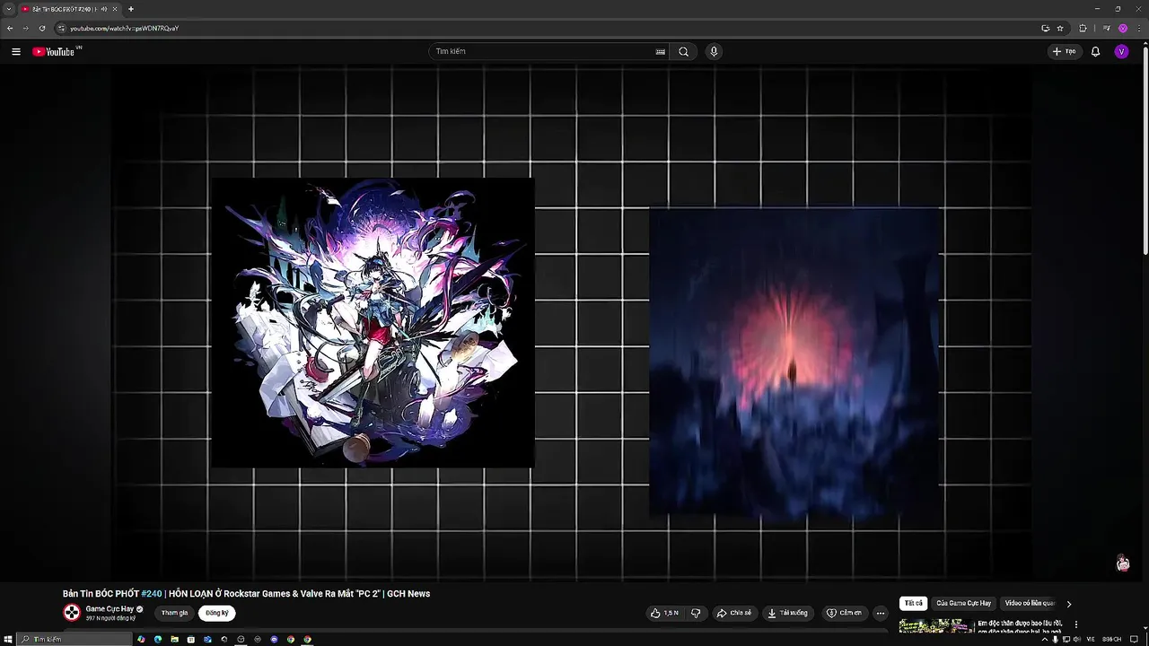This screenshot has height=646, width=1149.
Task: Open media controls icon in Chrome toolbar
Action: (x=1106, y=28)
